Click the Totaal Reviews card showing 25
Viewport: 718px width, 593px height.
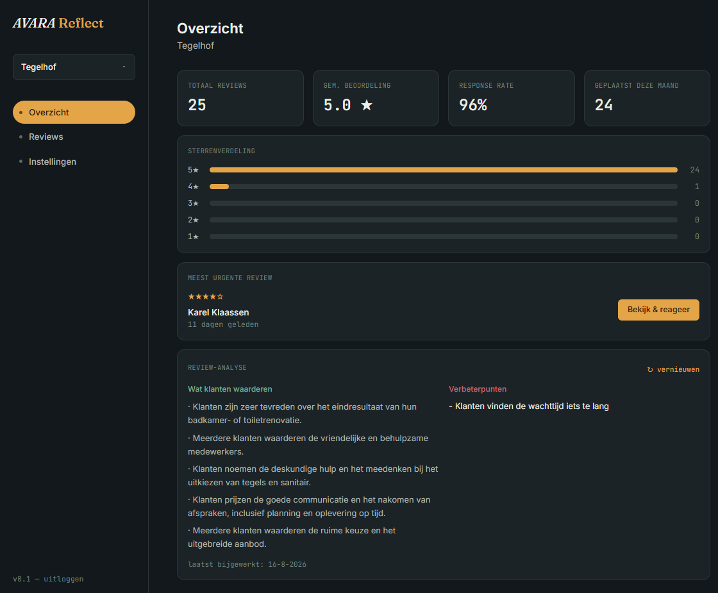[240, 98]
